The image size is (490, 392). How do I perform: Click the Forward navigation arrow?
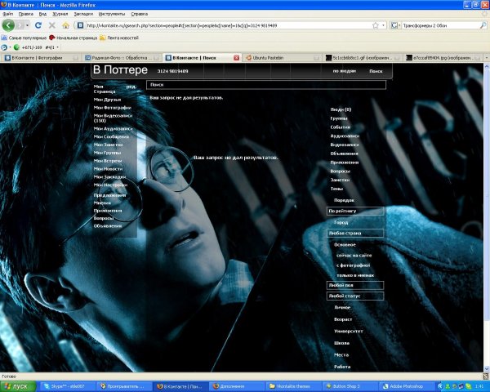(x=20, y=25)
